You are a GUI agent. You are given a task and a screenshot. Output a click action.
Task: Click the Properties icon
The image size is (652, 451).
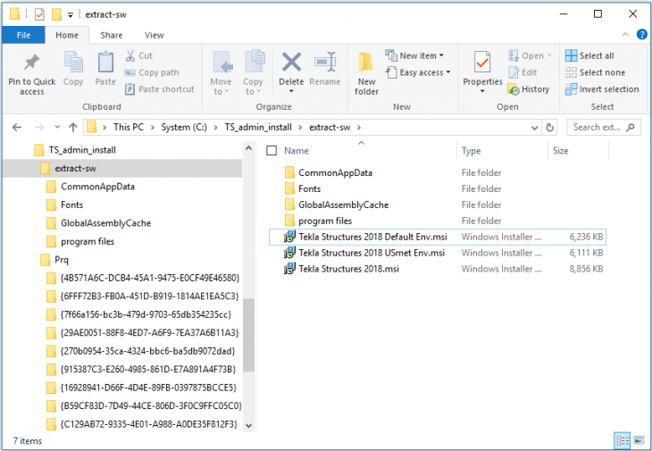[x=482, y=62]
